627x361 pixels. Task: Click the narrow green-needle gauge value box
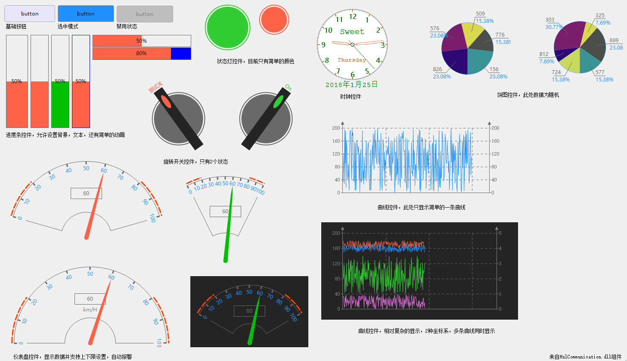coord(225,212)
